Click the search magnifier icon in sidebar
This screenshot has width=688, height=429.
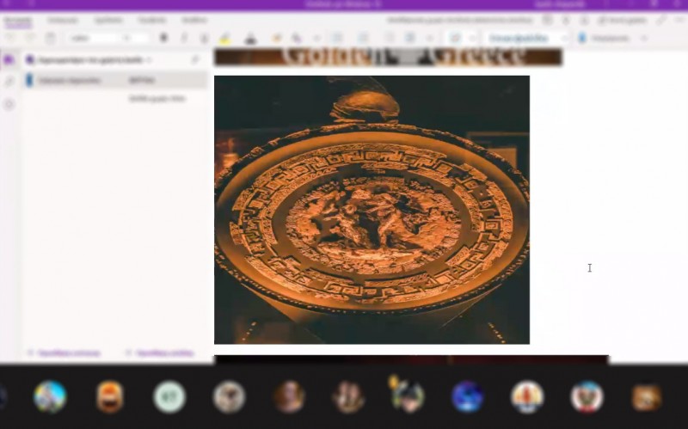9,82
